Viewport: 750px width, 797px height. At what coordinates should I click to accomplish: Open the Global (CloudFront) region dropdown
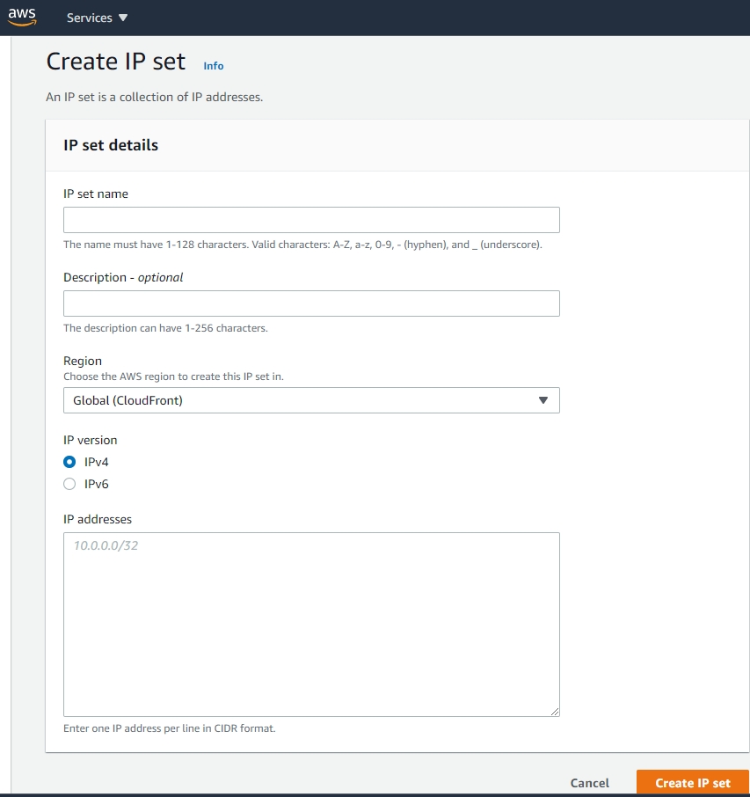311,400
